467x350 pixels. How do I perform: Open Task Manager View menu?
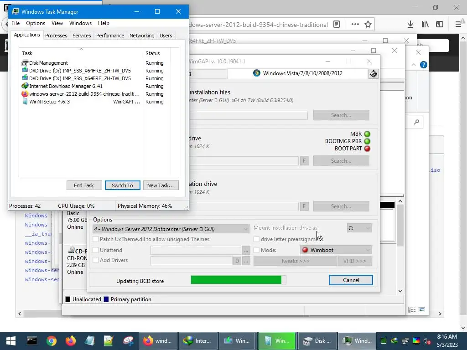(57, 23)
